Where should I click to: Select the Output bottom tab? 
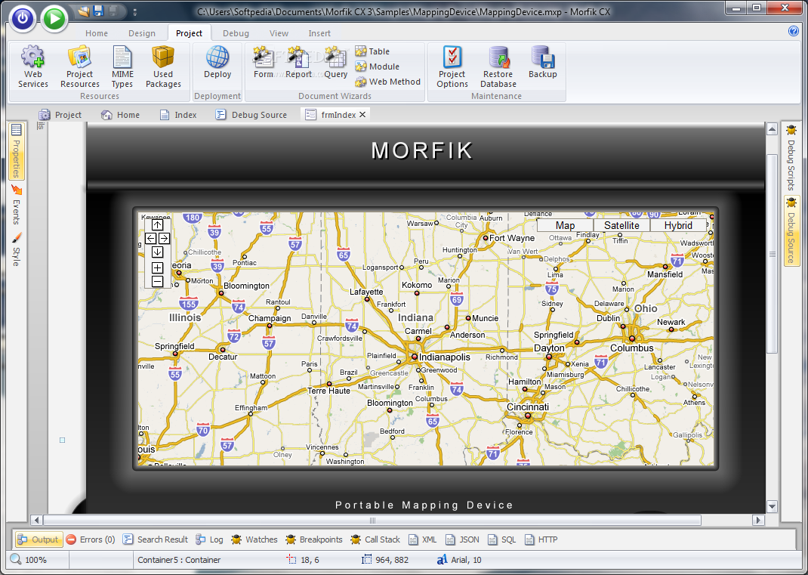click(39, 539)
